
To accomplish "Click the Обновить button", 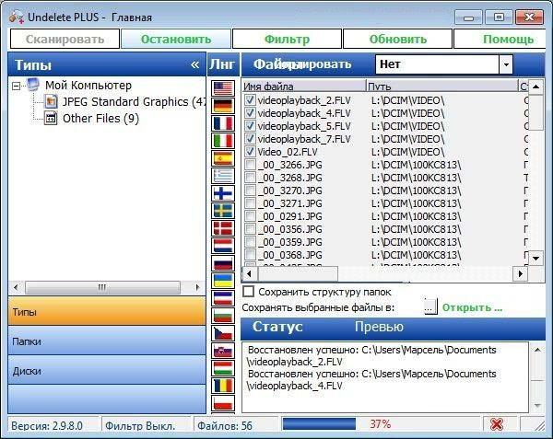I will pos(397,39).
